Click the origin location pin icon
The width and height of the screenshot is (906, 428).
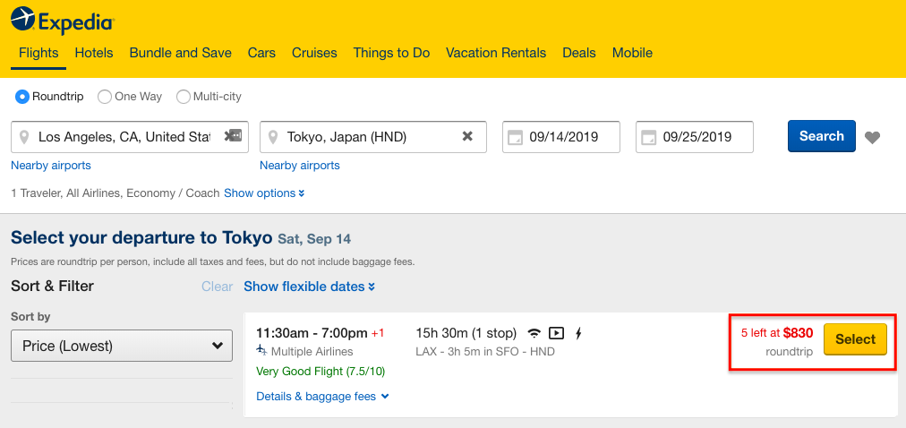pos(23,137)
